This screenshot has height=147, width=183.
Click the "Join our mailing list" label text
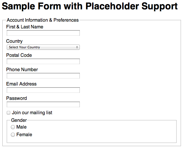click(x=32, y=113)
